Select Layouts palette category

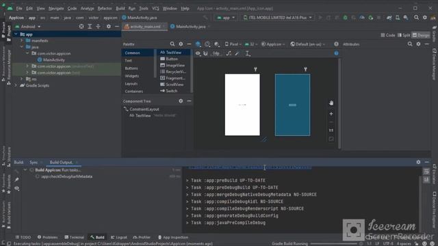click(x=131, y=83)
